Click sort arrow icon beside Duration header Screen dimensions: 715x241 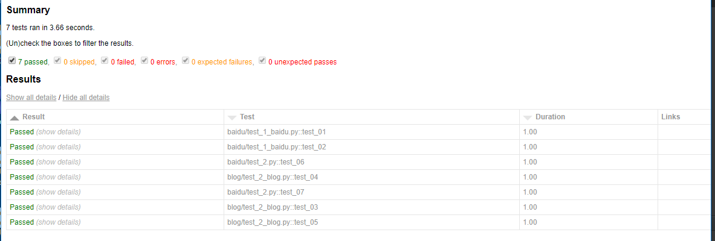(528, 117)
